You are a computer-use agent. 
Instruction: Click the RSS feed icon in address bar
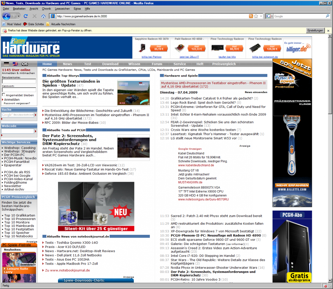pos(251,16)
